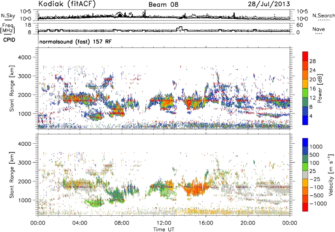
Task: Click the "16" label on Power color bar
Action: pos(312,89)
